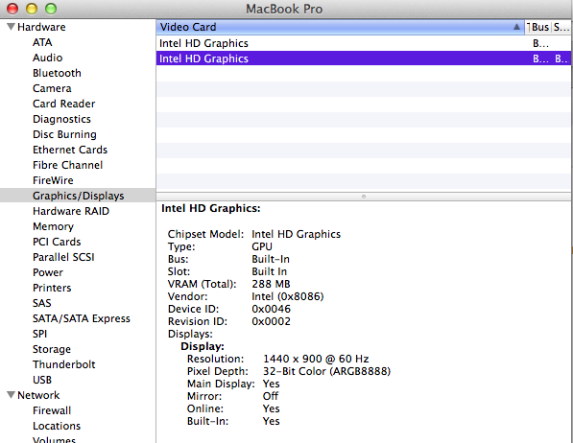Screen dimensions: 573x443
Task: Open Locations under Network
Action: pos(57,426)
